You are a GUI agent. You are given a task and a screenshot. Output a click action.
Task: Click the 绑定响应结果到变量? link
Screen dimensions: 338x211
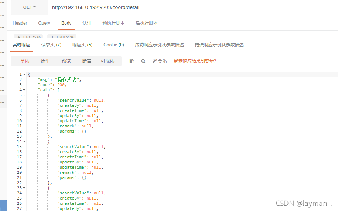tap(195, 61)
